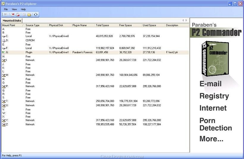Image resolution: width=244 pixels, height=159 pixels.
Task: Click the \\.\PhysicalDrive1 cell
Action: tap(59, 52)
